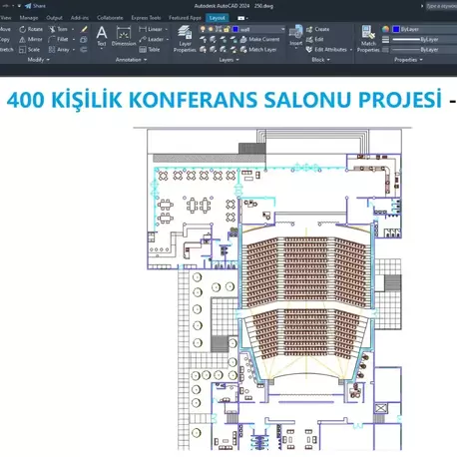The height and width of the screenshot is (457, 457).
Task: Open Layer Properties manager
Action: point(185,39)
